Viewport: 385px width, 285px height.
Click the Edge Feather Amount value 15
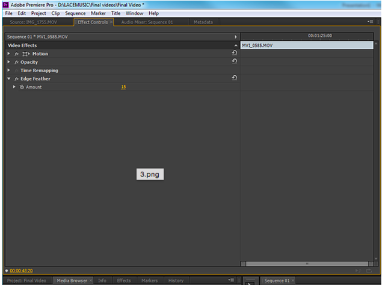point(123,87)
